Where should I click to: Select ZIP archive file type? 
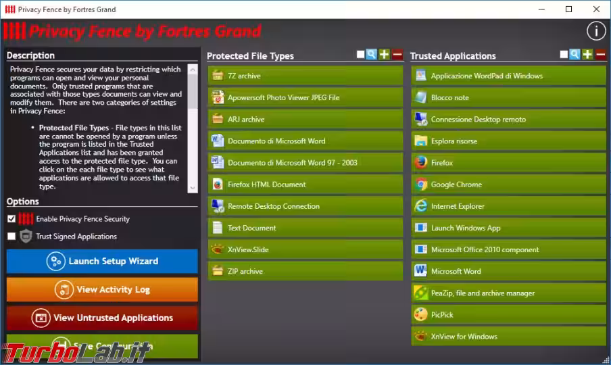pyautogui.click(x=305, y=271)
